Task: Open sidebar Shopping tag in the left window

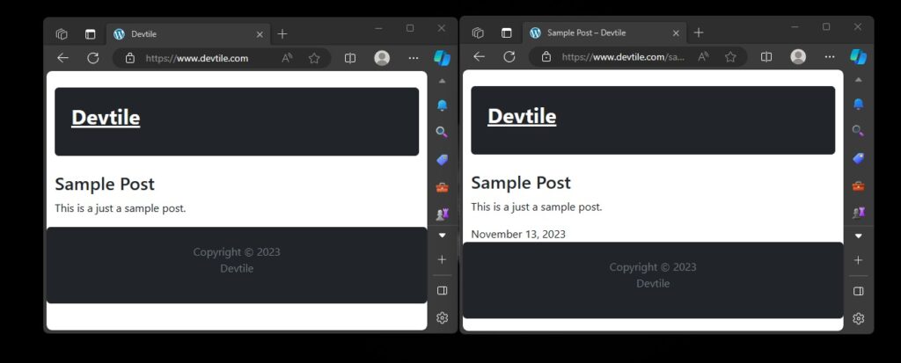Action: pyautogui.click(x=442, y=160)
